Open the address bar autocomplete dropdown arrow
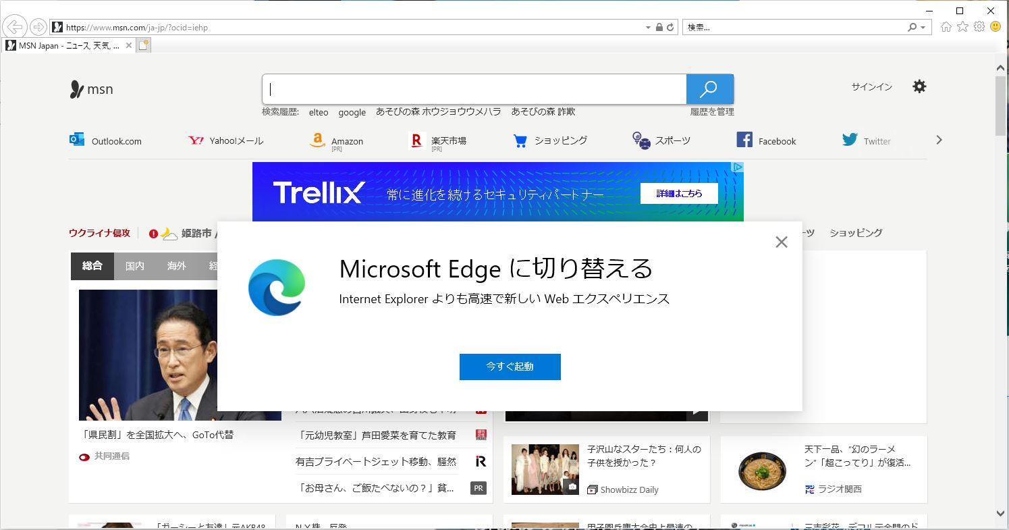This screenshot has height=530, width=1009. pos(648,27)
